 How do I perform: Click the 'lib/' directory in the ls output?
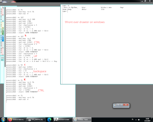coord(103,9)
